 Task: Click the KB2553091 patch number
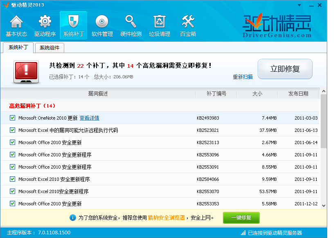[x=208, y=167]
